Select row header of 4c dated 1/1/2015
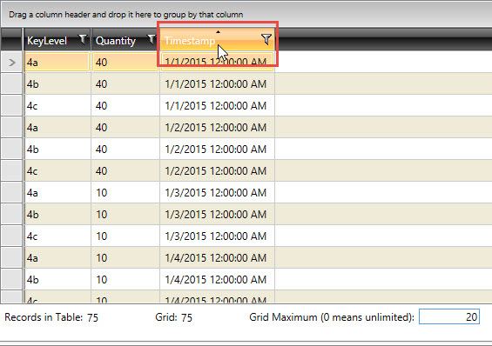 pyautogui.click(x=11, y=105)
